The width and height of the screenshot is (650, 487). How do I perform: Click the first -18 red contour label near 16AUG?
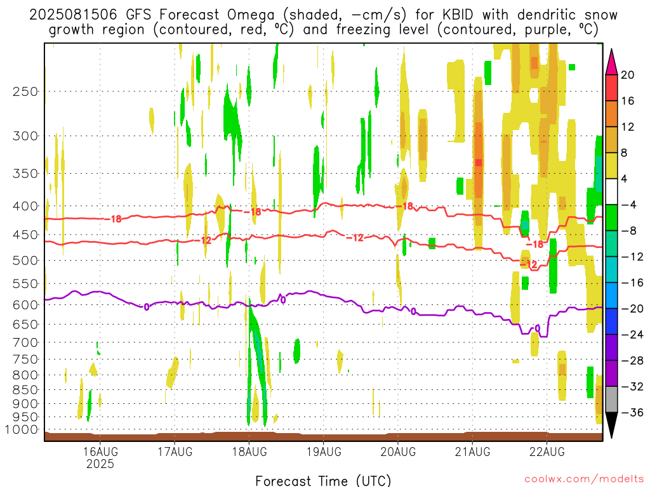click(x=114, y=219)
